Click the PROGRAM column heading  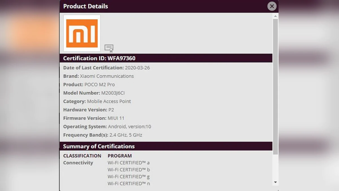(120, 156)
